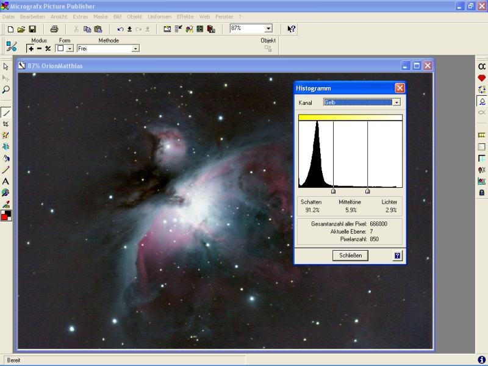The width and height of the screenshot is (488, 366).
Task: Print the image using printer icon
Action: coord(54,29)
